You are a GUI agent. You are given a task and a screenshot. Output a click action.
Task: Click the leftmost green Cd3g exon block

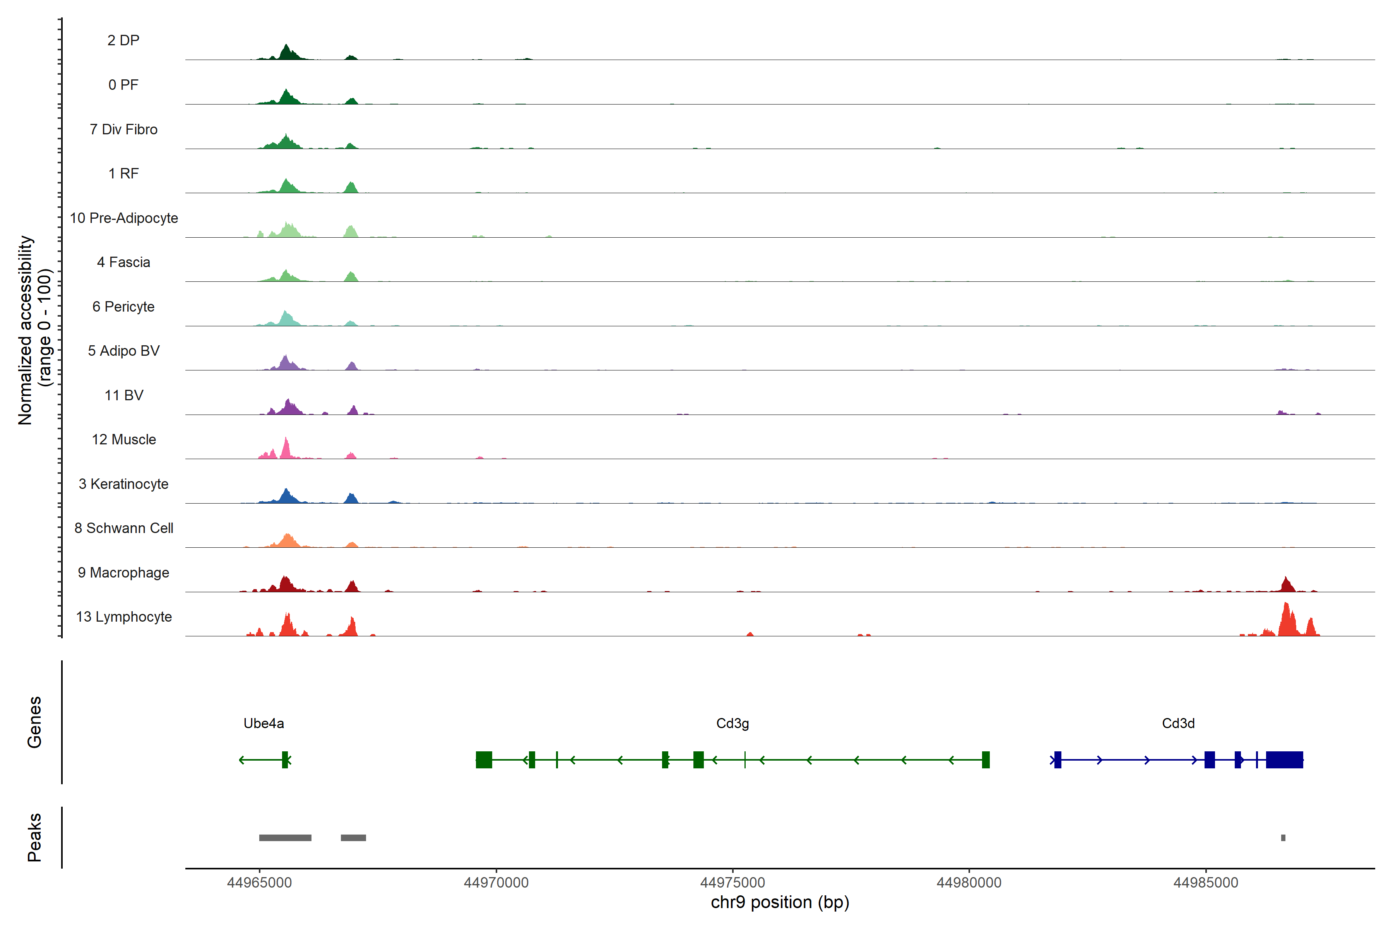coord(484,759)
